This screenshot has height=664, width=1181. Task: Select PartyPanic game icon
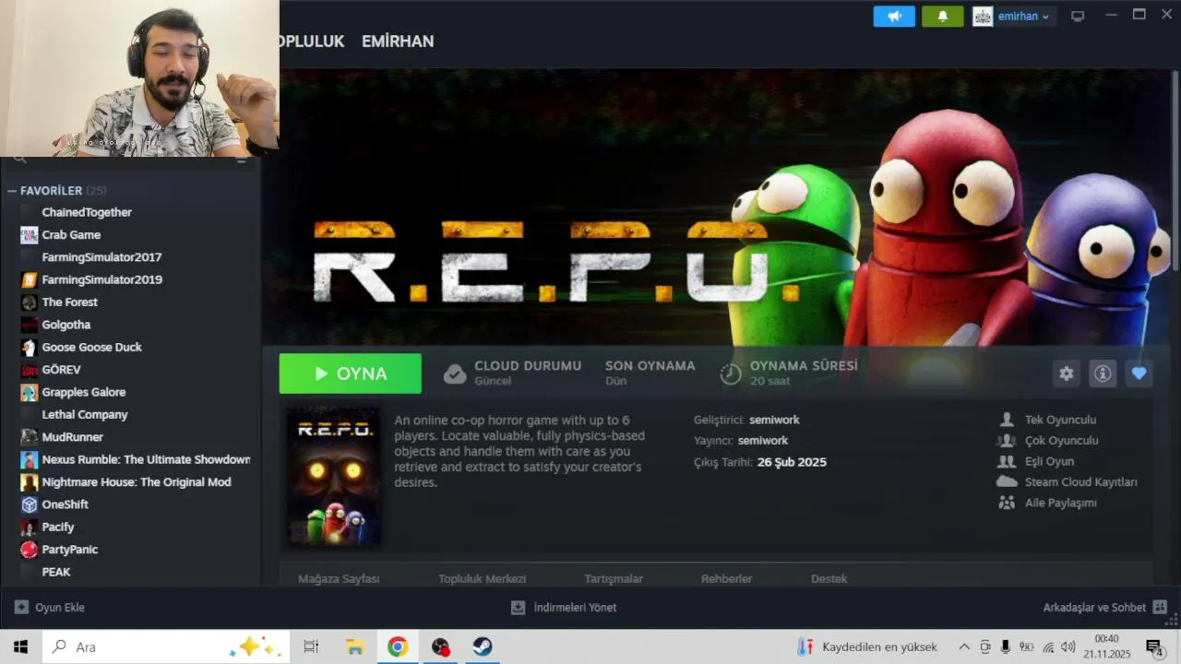30,550
